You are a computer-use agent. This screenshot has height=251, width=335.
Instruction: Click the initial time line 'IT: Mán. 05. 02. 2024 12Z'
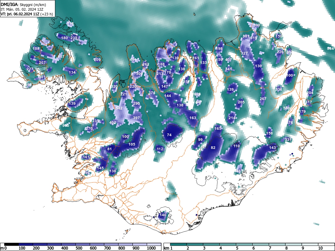(x=22, y=9)
